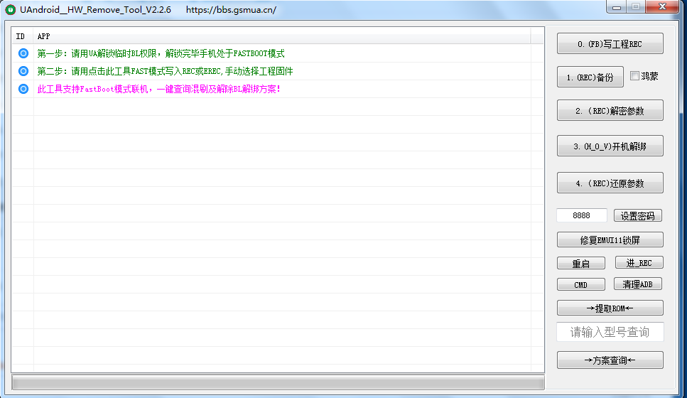Run 2.(REC)解密参数
The width and height of the screenshot is (687, 398).
point(610,110)
